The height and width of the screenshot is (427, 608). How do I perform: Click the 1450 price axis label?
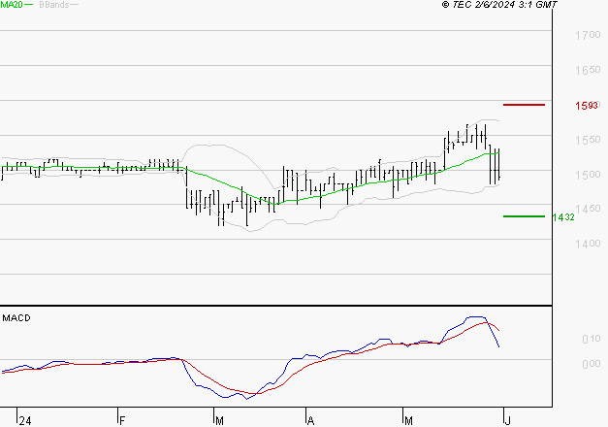[x=588, y=209]
